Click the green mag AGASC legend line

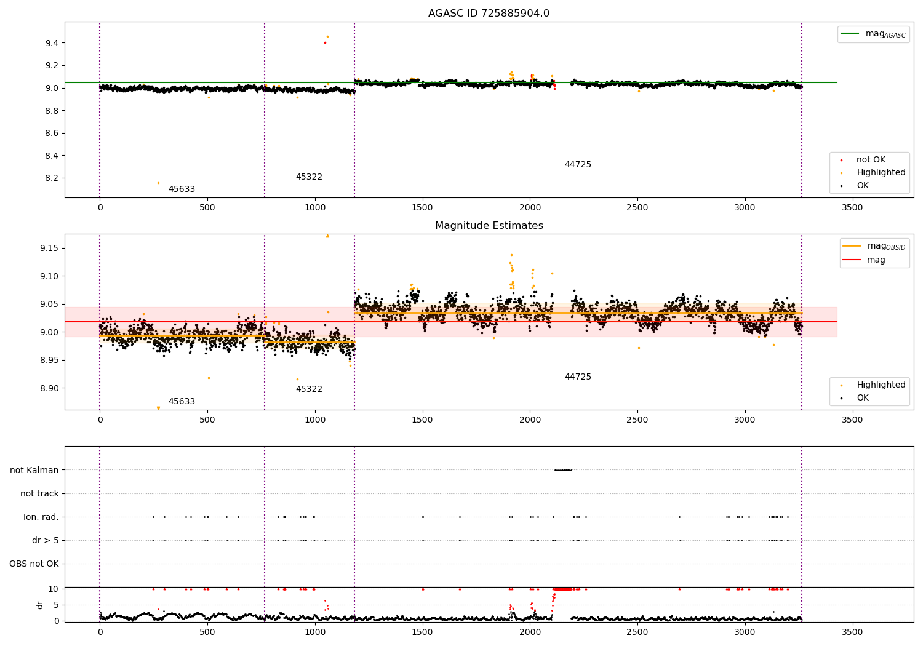851,33
